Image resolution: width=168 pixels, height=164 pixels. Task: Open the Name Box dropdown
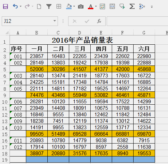click(x=55, y=21)
